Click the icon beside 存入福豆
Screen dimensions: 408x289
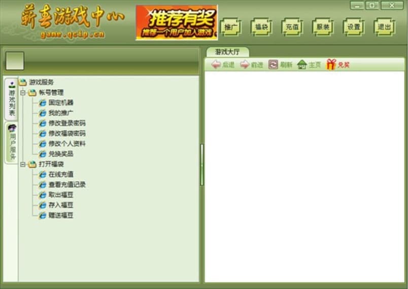tap(43, 205)
